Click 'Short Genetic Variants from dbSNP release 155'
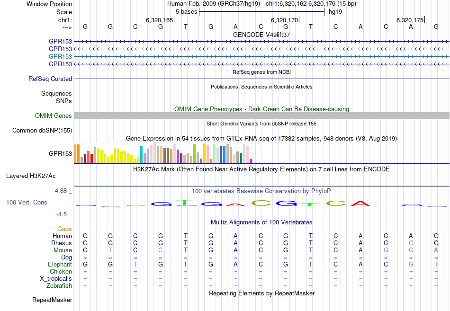Screen dimensions: 450x311 click(x=261, y=124)
